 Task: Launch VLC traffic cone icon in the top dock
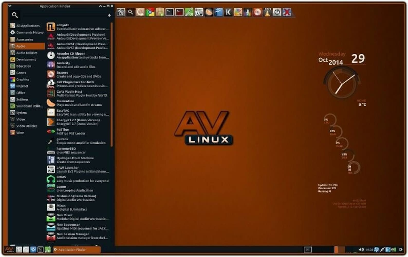point(267,12)
